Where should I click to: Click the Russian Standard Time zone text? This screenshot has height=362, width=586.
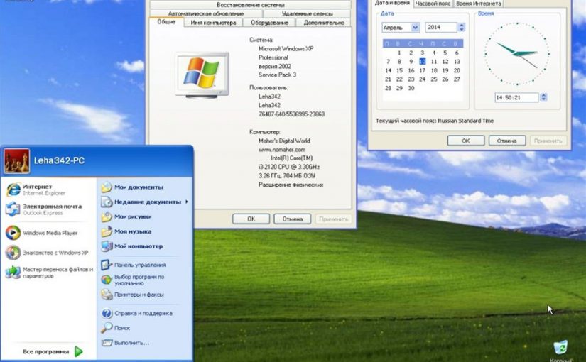[466, 121]
